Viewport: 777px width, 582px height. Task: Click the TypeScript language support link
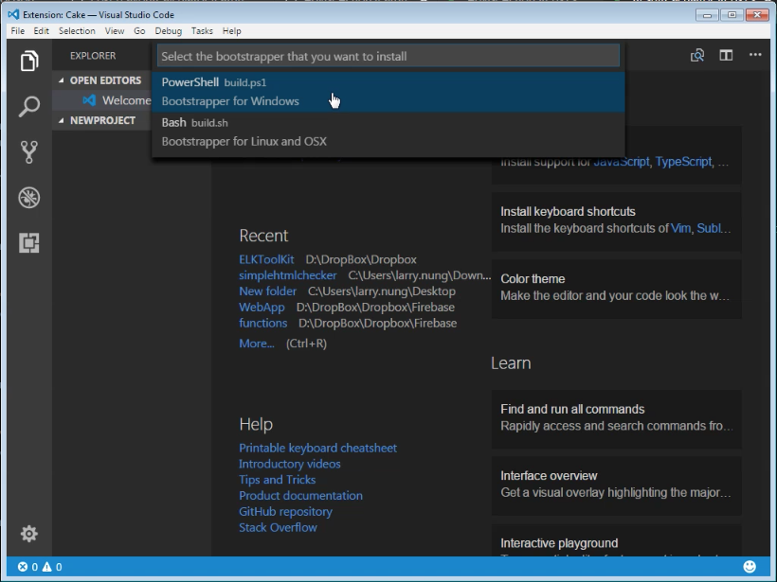[683, 162]
